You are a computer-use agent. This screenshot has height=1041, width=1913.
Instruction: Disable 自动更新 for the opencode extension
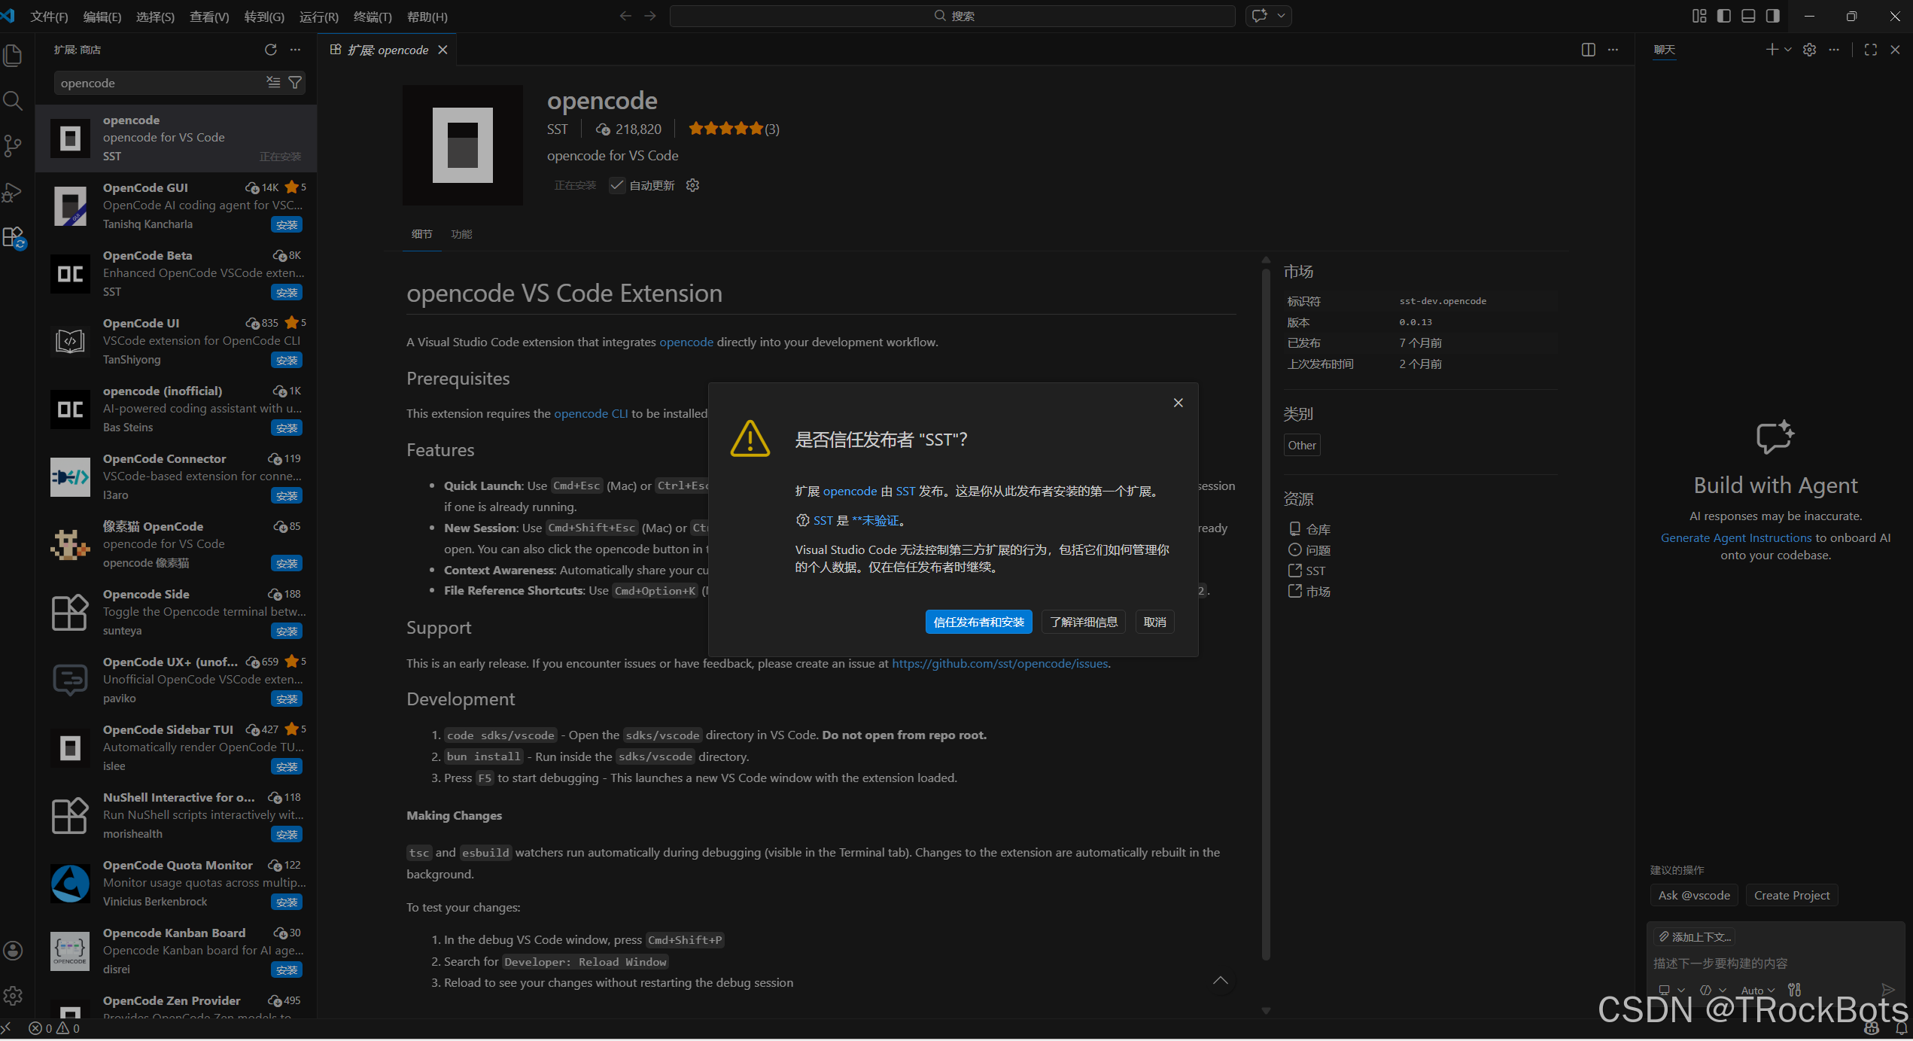(617, 185)
